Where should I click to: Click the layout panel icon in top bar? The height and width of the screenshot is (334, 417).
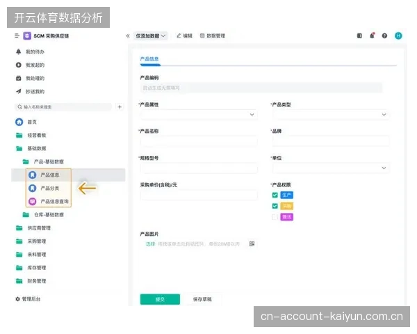(359, 35)
